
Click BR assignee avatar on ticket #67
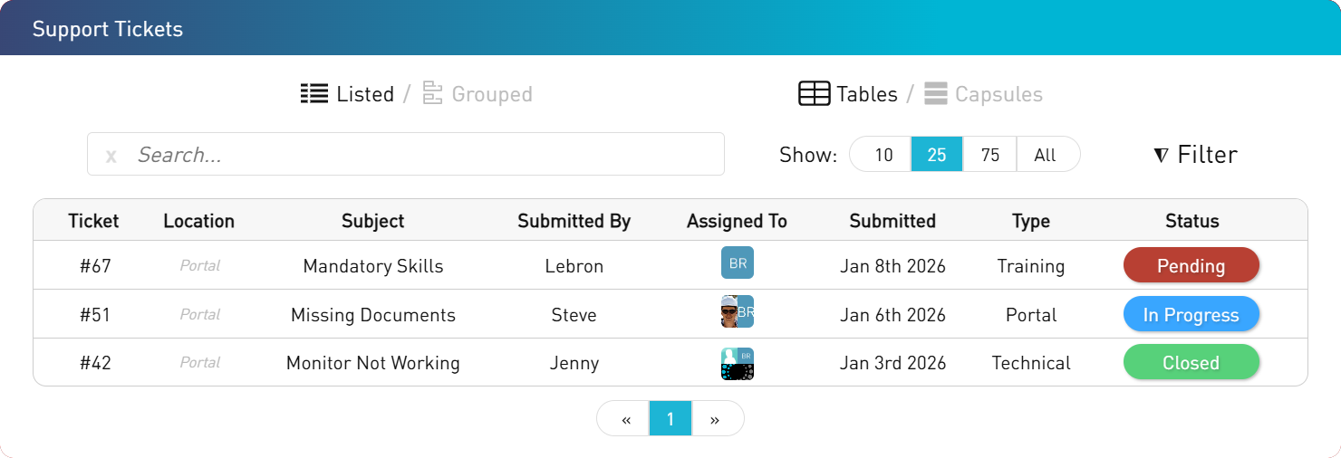[x=737, y=262]
